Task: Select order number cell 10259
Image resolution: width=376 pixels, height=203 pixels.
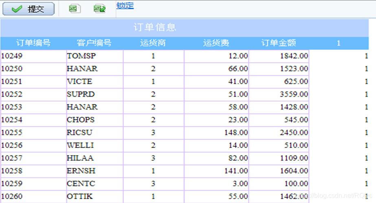Action: [x=33, y=183]
